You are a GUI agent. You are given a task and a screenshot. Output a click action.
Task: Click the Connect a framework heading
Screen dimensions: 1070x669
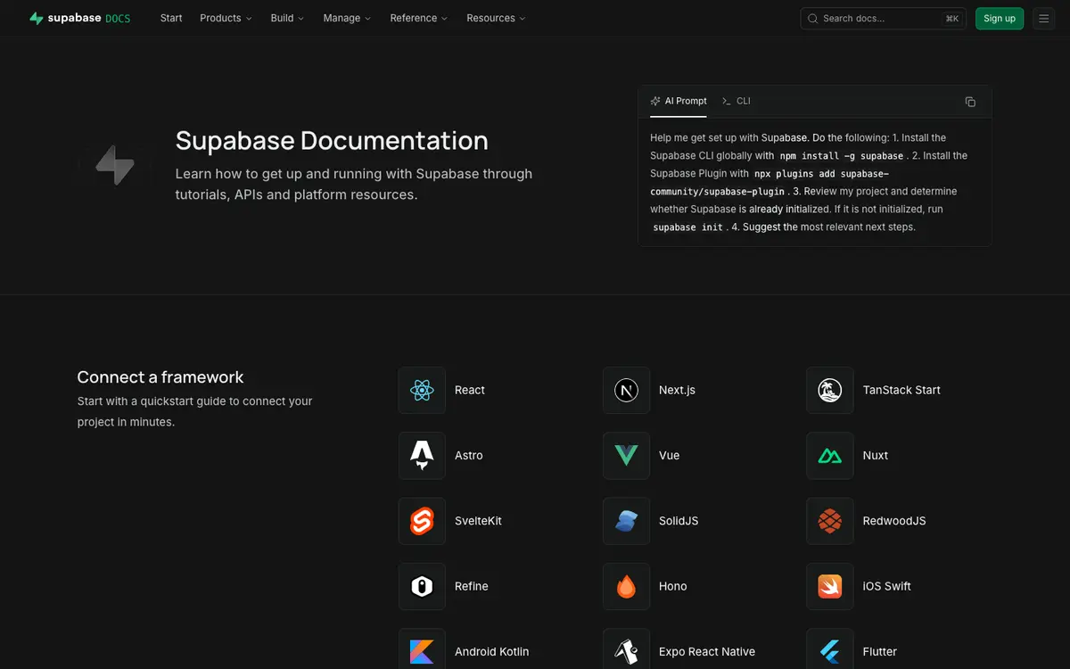click(160, 376)
